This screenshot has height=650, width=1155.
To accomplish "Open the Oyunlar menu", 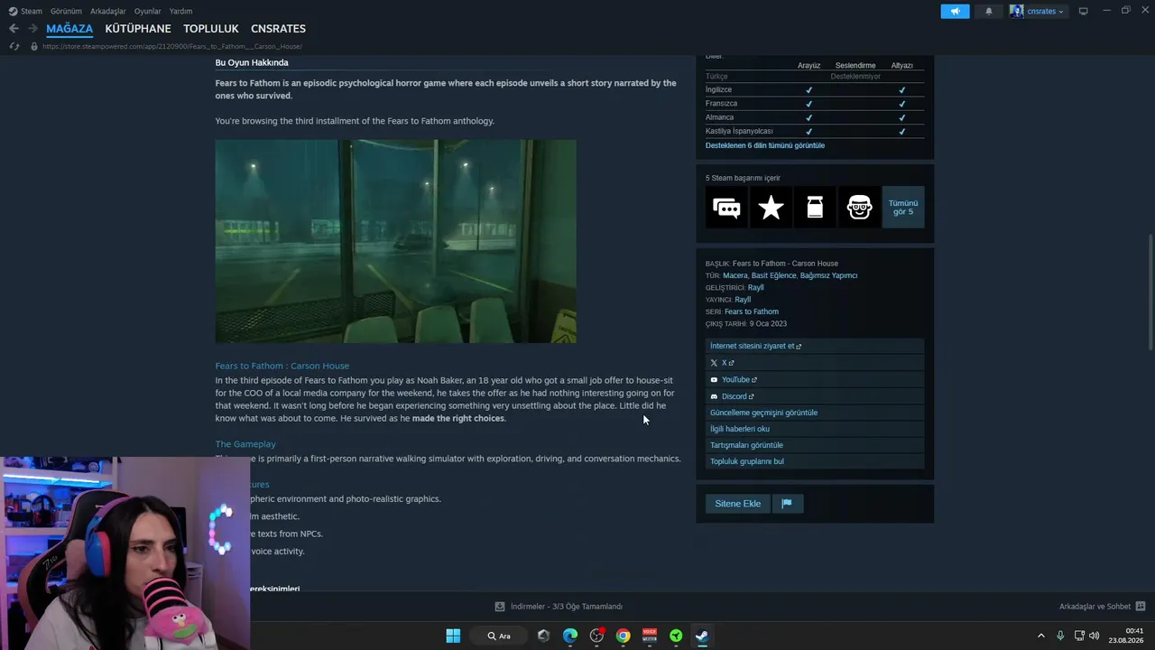I will (148, 11).
